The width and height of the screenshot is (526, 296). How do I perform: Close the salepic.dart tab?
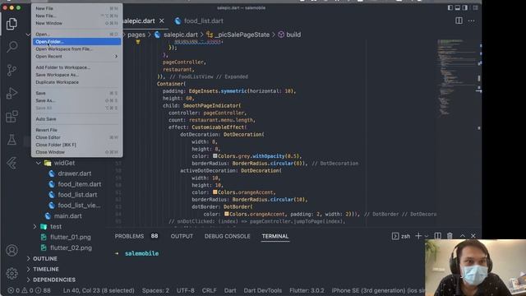pos(162,21)
